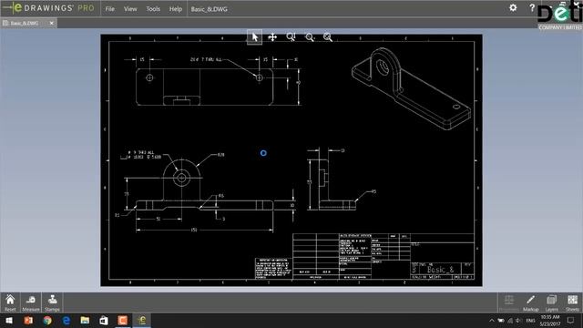Screen dimensions: 583x328
Task: Click the ENG input language indicator
Action: [530, 321]
